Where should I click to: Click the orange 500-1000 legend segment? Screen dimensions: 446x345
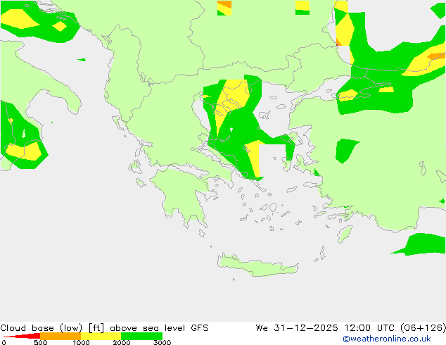tap(60, 336)
